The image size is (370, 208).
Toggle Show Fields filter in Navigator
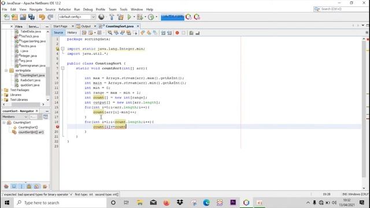(x=14, y=187)
